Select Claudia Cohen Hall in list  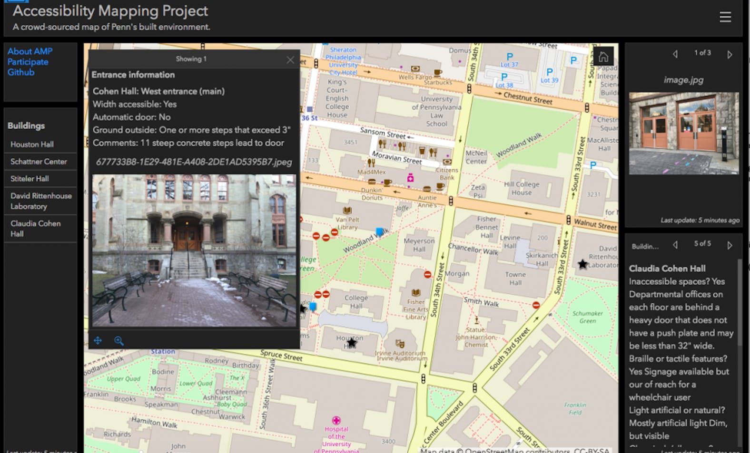point(40,229)
